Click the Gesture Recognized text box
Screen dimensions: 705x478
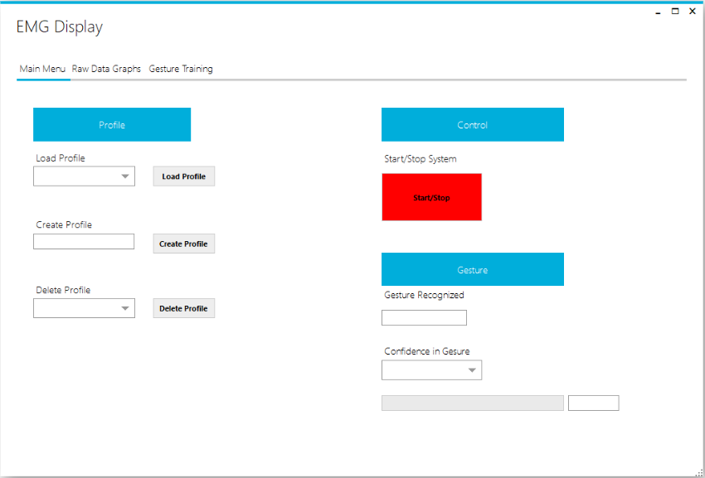tap(424, 317)
